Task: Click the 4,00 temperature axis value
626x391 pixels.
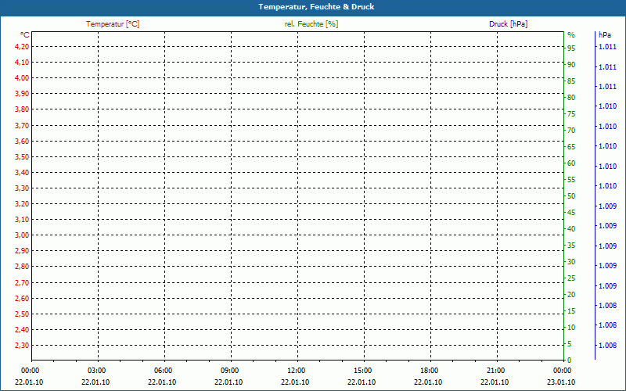Action: (x=22, y=77)
